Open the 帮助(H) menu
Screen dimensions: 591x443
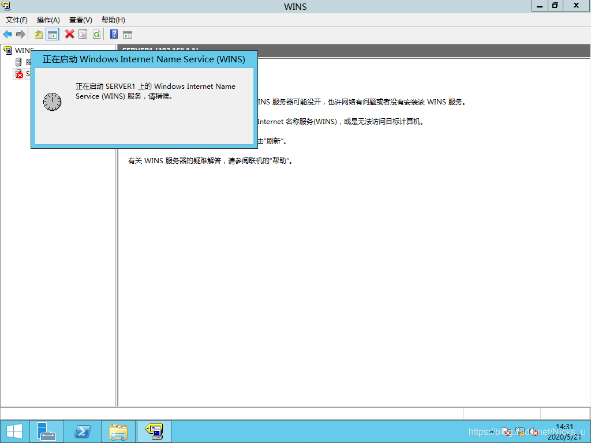(113, 20)
